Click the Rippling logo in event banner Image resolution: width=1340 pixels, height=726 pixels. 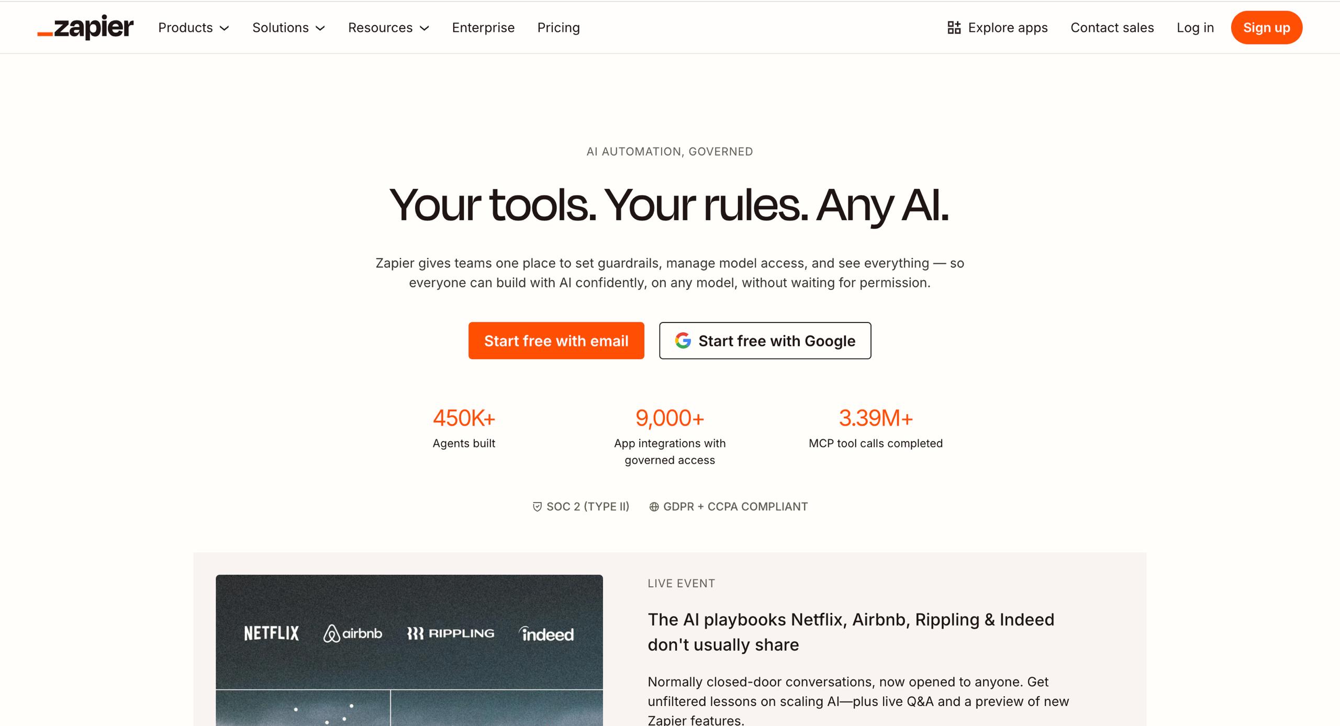pyautogui.click(x=451, y=633)
